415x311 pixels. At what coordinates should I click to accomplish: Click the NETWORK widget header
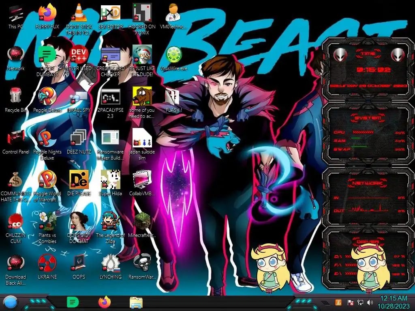(x=367, y=183)
